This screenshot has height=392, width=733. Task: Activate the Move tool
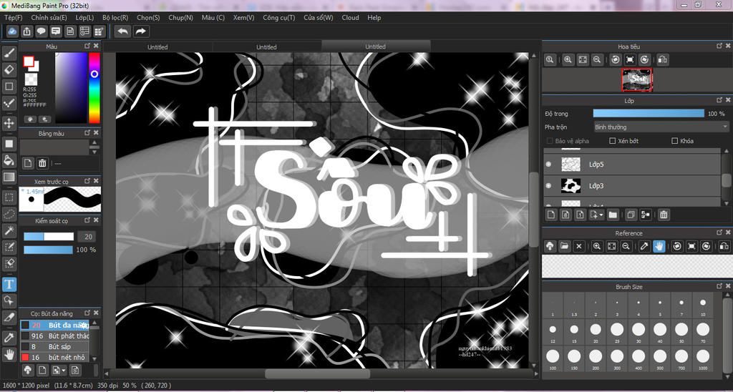click(9, 123)
